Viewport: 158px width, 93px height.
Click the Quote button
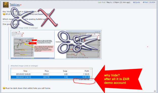pos(137,2)
